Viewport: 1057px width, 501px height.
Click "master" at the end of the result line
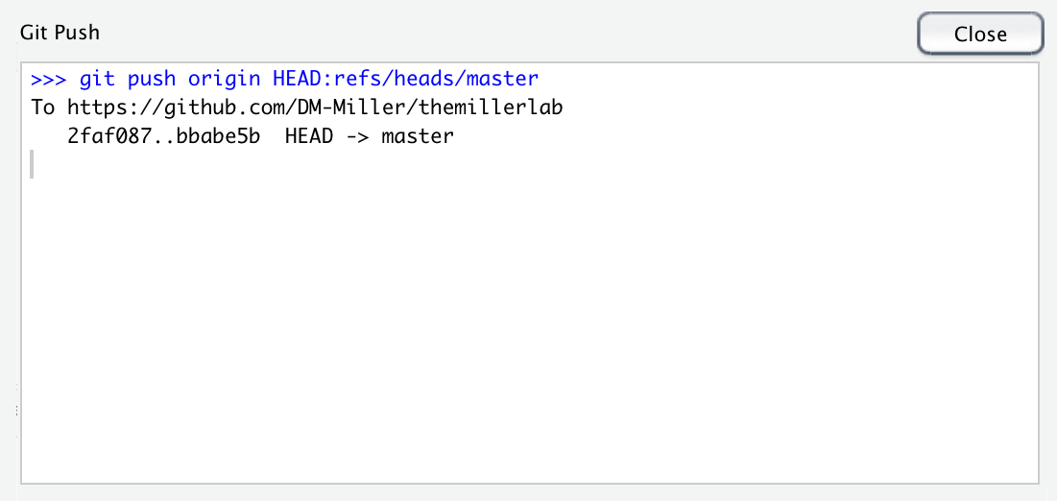(x=418, y=136)
